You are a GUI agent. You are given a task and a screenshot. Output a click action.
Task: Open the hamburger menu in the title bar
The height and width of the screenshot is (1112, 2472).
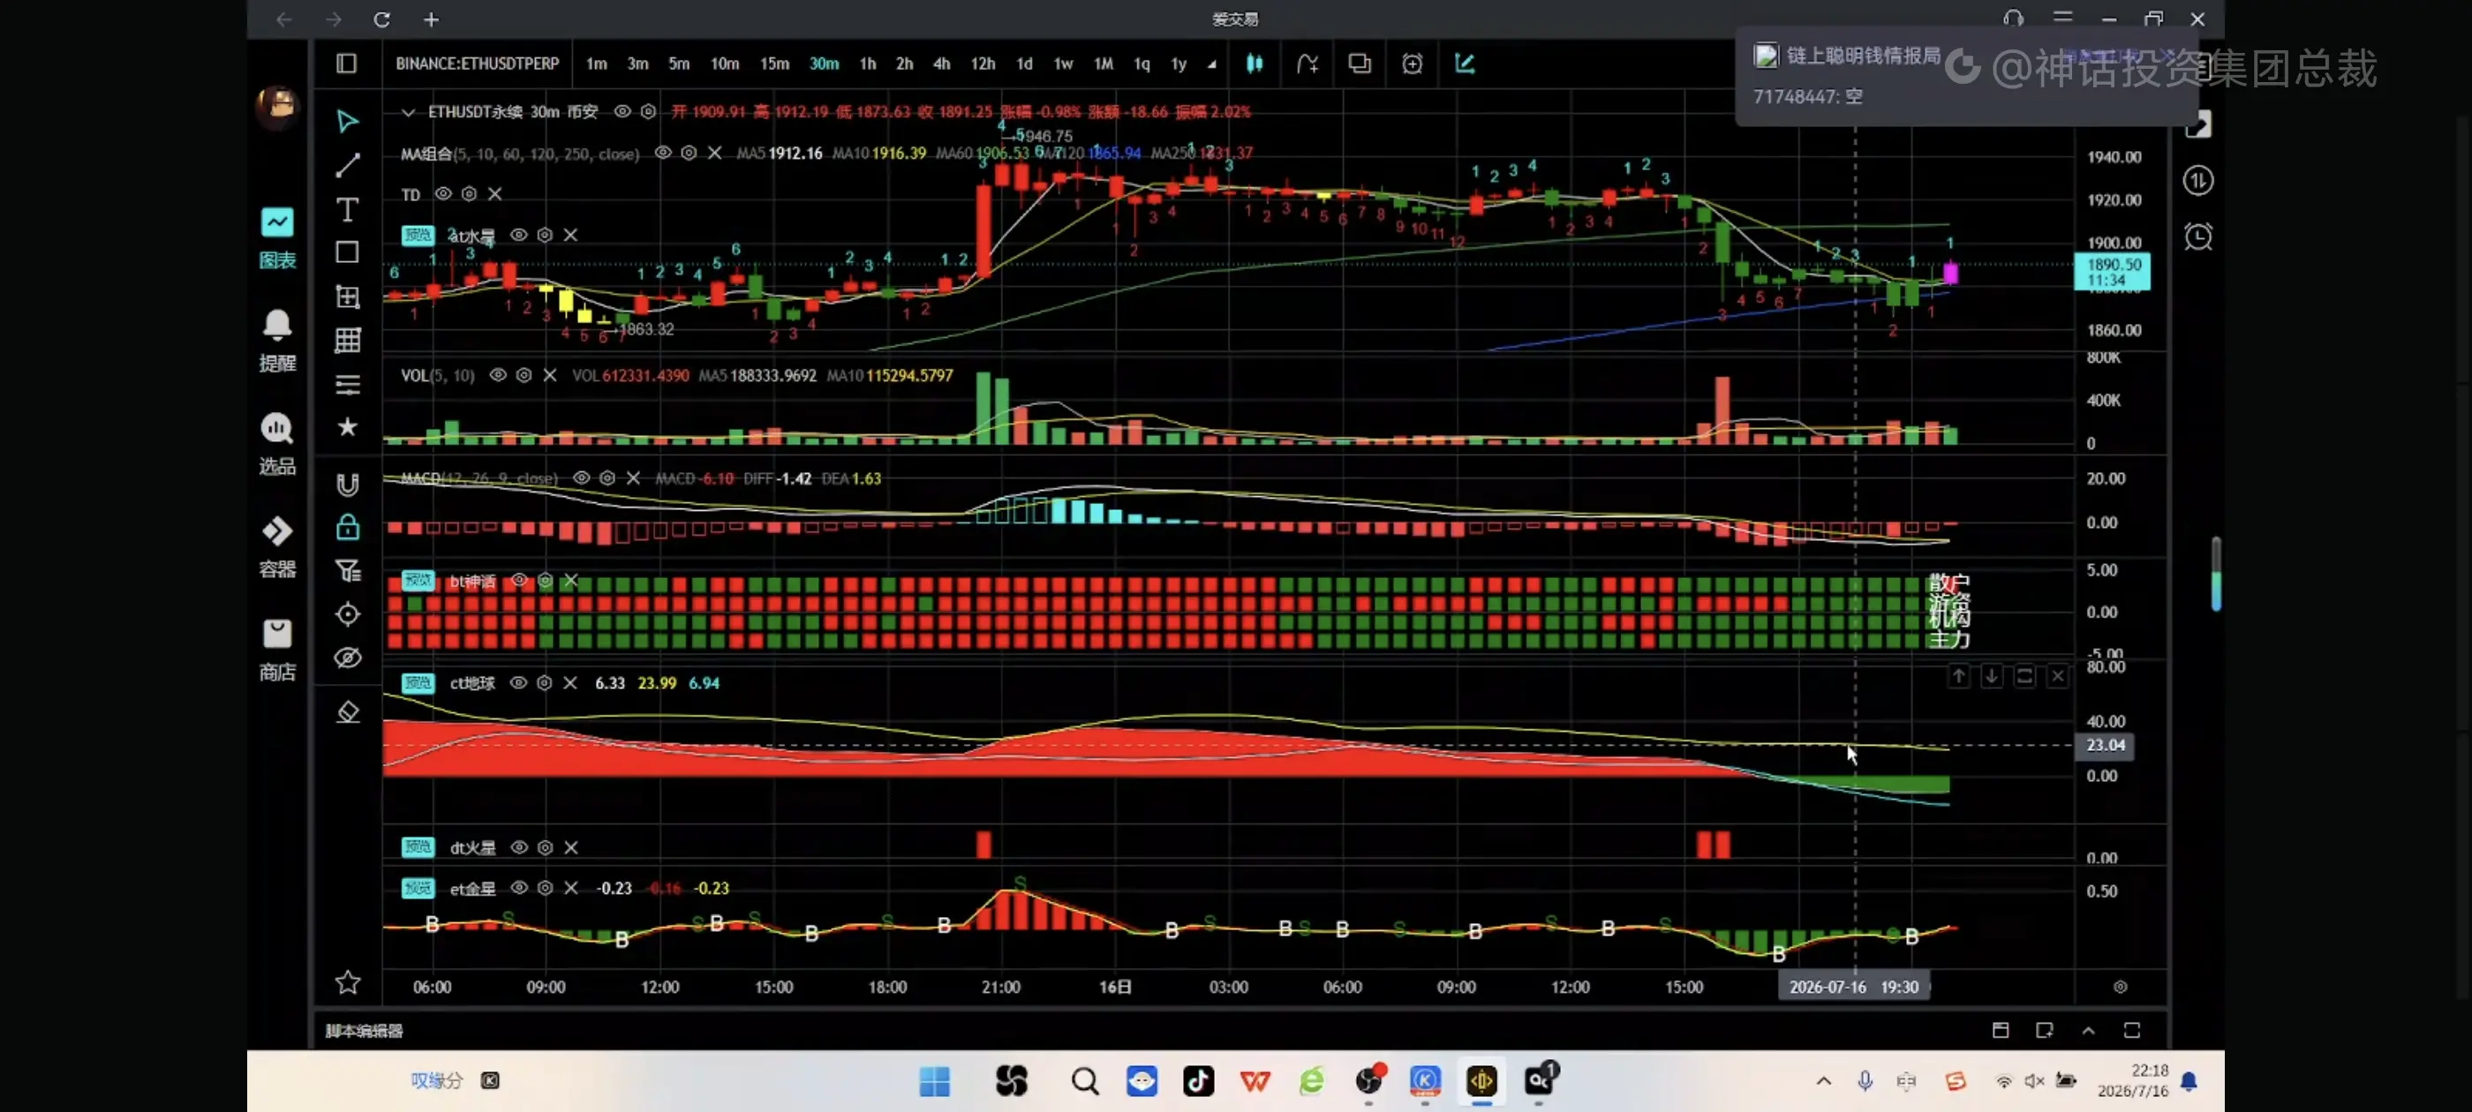click(x=2062, y=19)
